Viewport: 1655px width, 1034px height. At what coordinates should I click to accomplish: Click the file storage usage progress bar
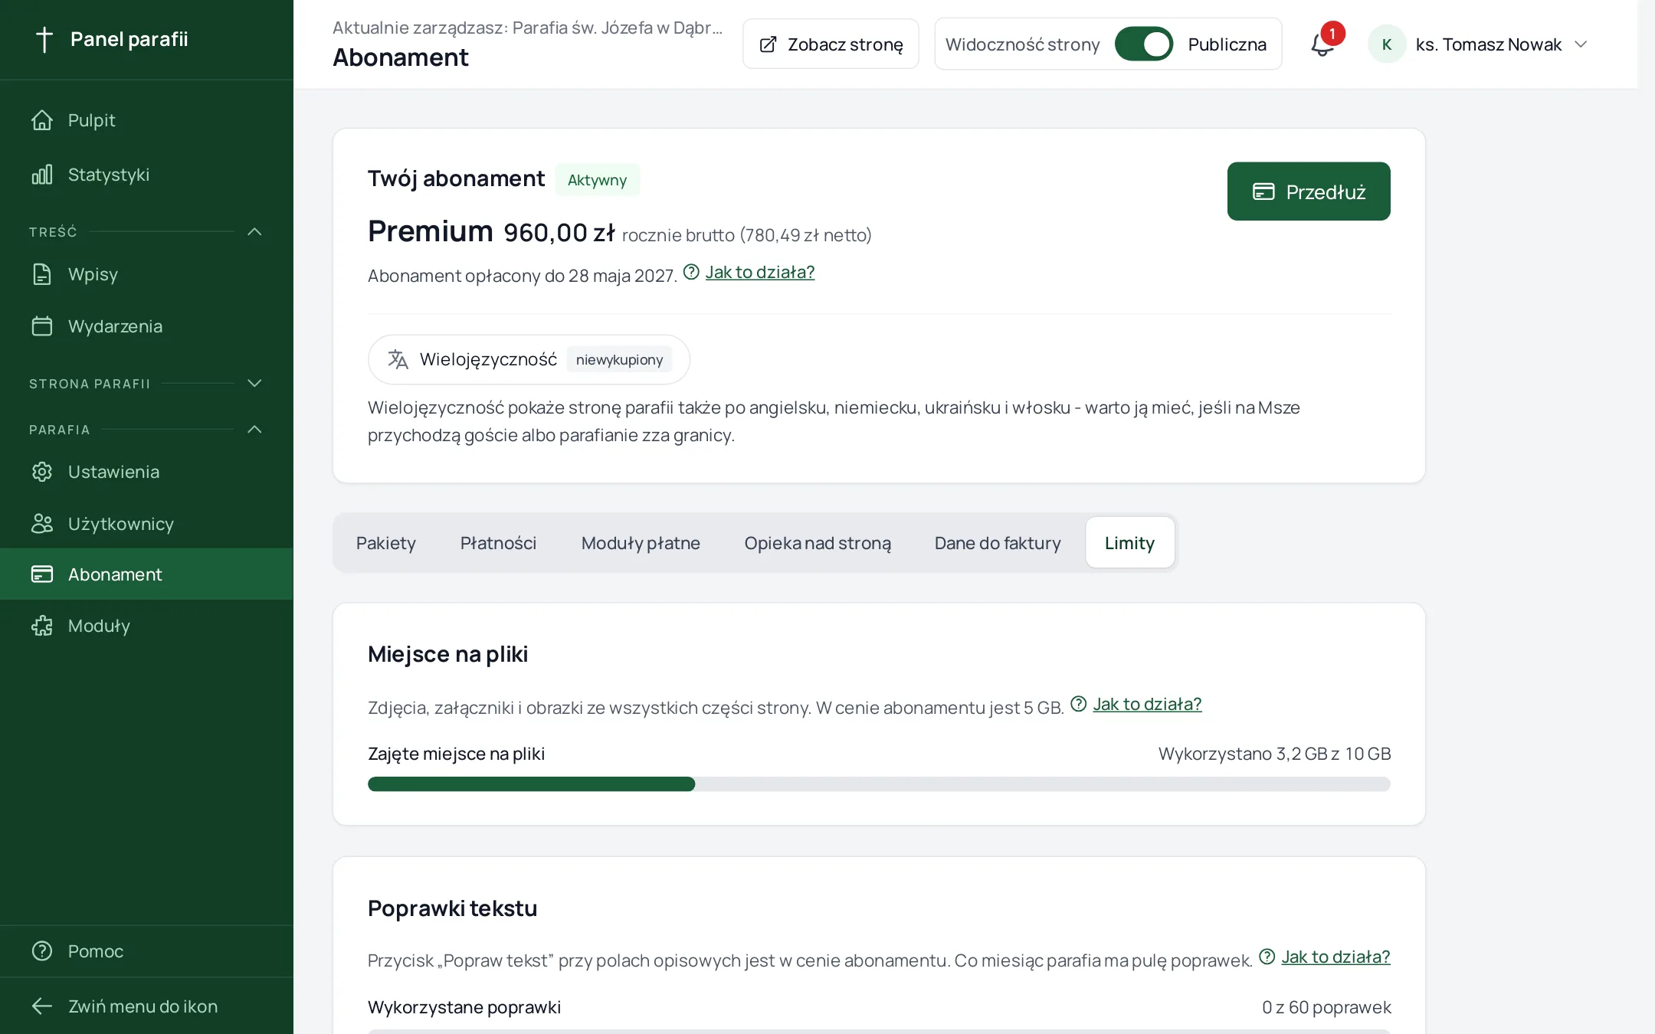pyautogui.click(x=879, y=784)
